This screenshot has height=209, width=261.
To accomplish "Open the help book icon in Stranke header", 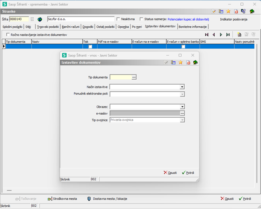I will (x=252, y=11).
